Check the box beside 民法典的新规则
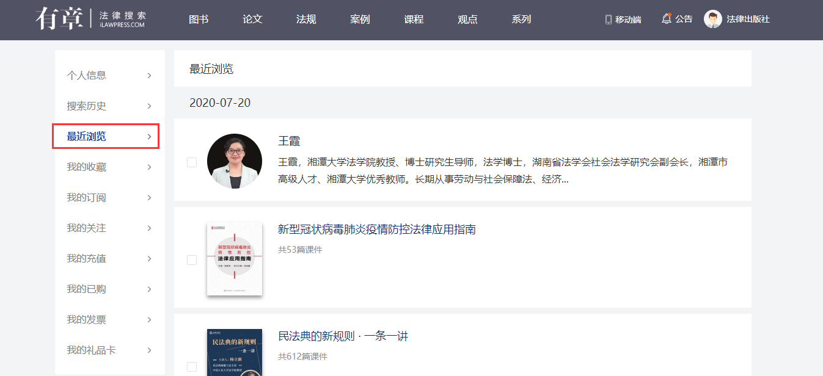 (x=192, y=366)
